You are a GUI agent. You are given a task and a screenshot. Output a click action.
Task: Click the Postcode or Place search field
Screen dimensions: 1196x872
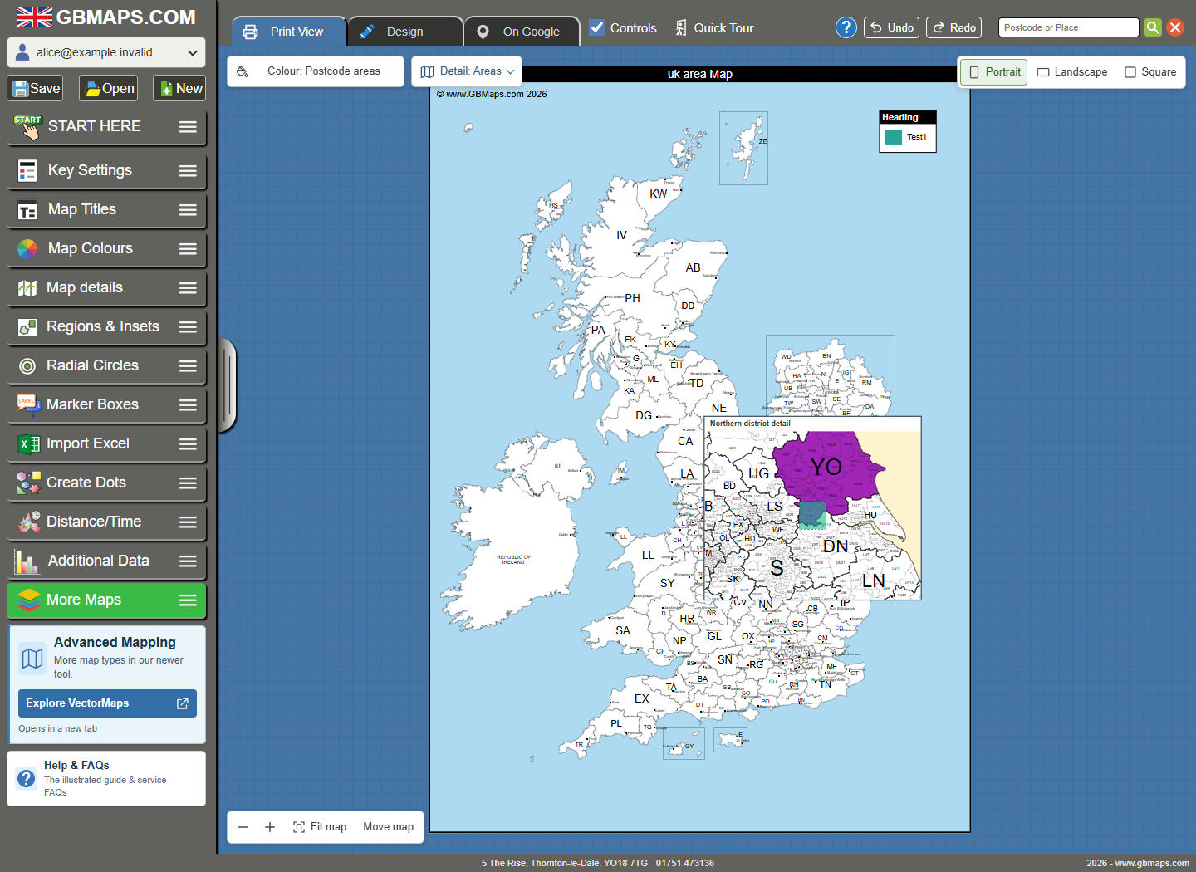click(1068, 27)
